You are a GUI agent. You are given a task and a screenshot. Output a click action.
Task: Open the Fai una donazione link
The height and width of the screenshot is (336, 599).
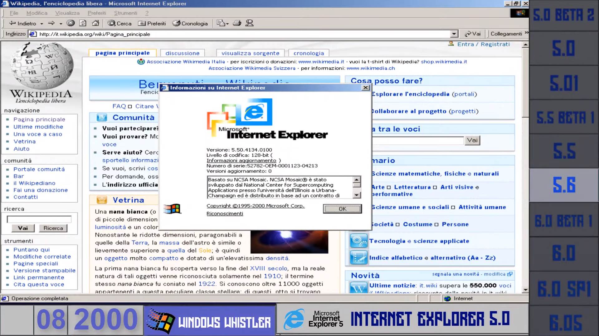tap(40, 190)
